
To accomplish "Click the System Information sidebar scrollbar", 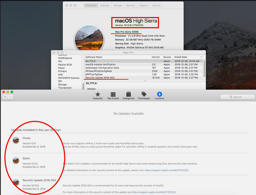I will point(83,86).
